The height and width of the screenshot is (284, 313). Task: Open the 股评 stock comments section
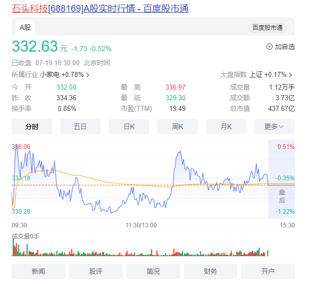coord(96,271)
